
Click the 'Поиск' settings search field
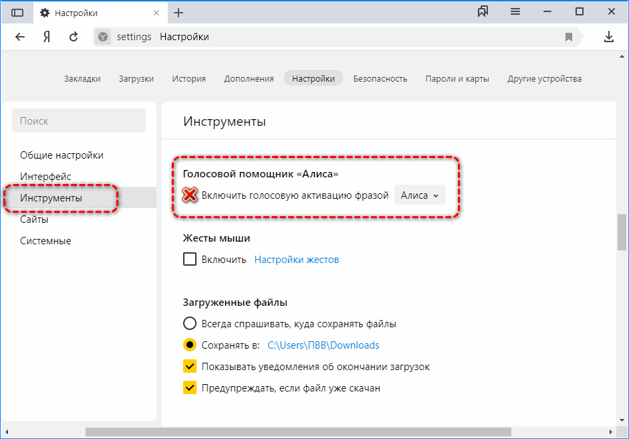coord(79,121)
